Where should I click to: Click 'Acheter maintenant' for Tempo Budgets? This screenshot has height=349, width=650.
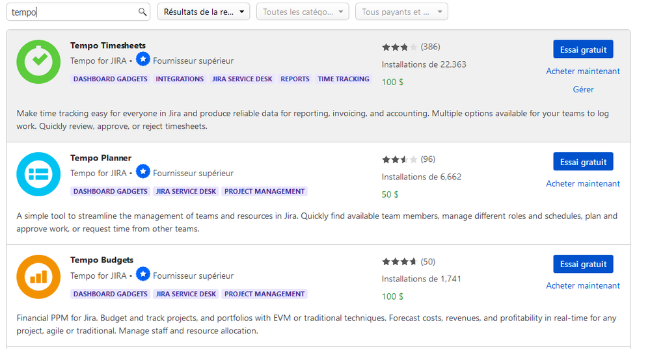tap(583, 286)
